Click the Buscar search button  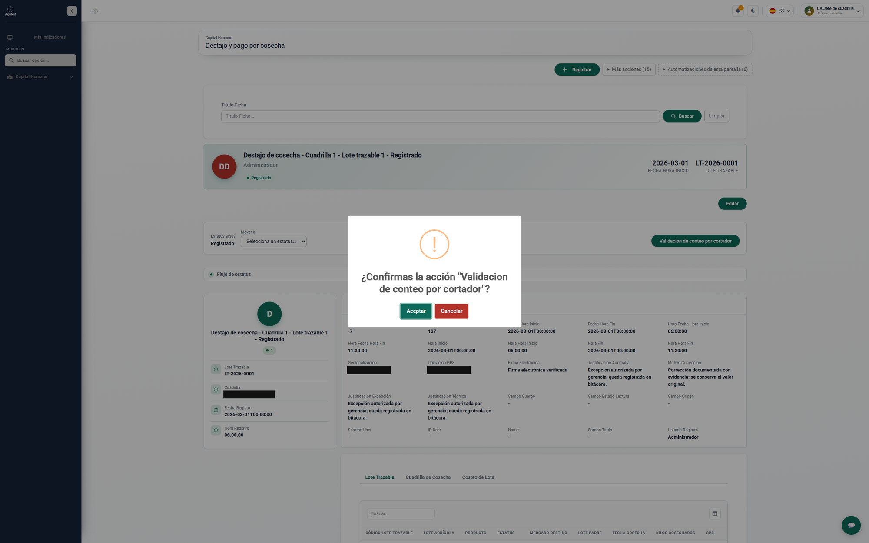coord(682,116)
